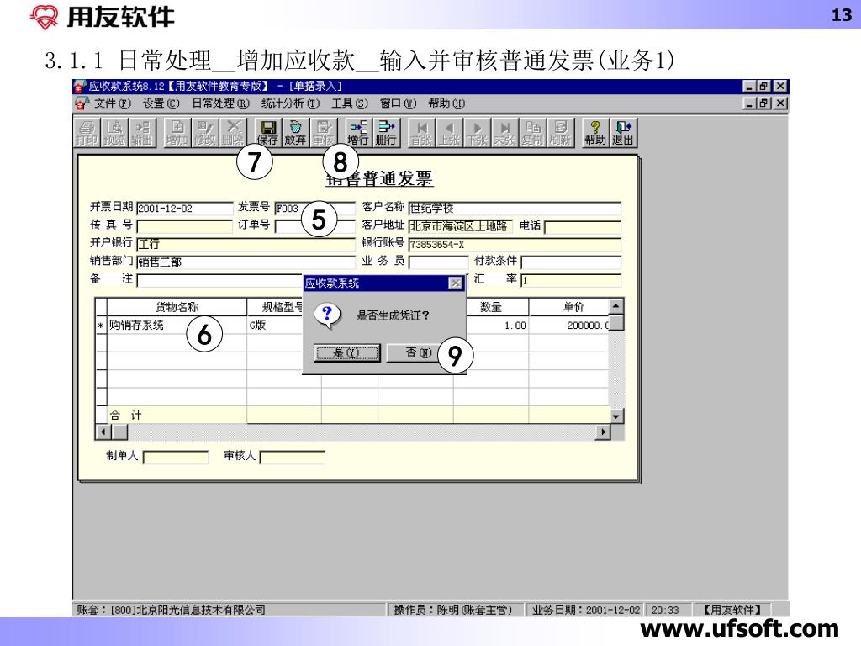Go to next record 下张 icon
This screenshot has width=861, height=646.
click(477, 133)
